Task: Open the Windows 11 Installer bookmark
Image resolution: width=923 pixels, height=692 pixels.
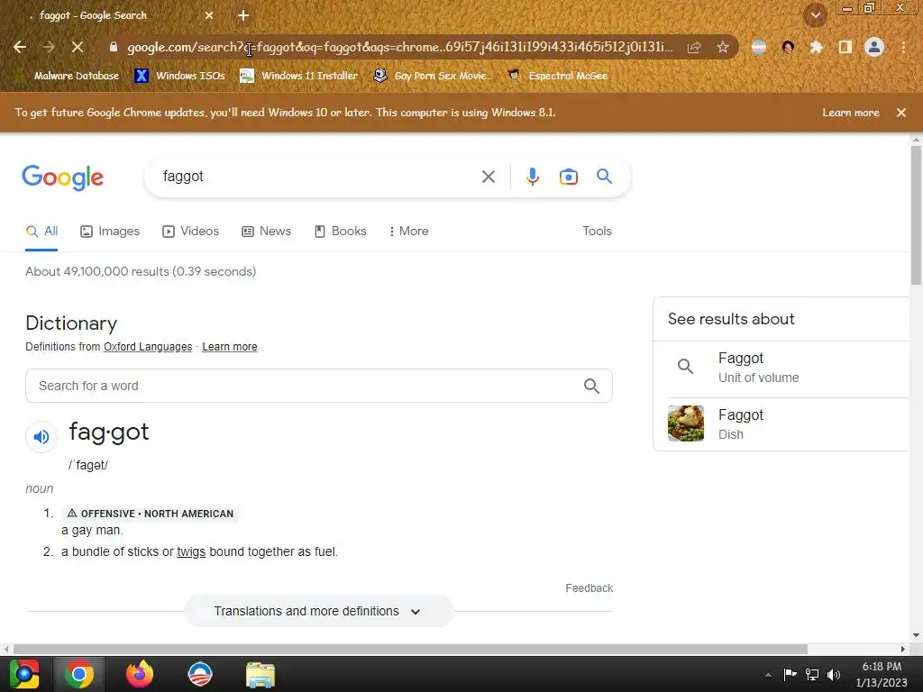Action: [x=299, y=76]
